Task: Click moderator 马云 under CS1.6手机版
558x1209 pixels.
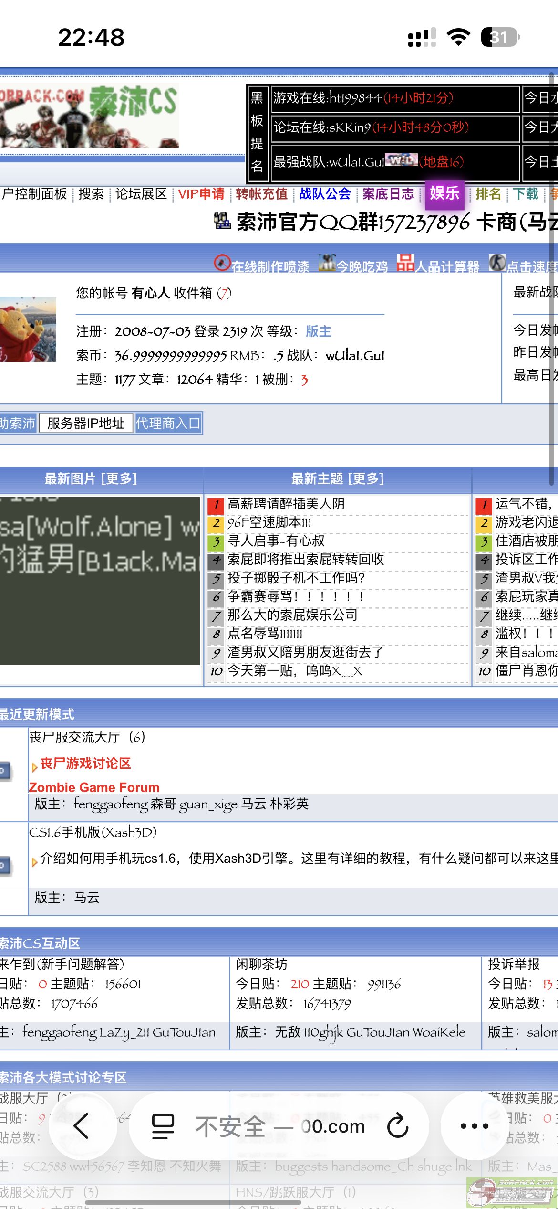Action: 87,898
